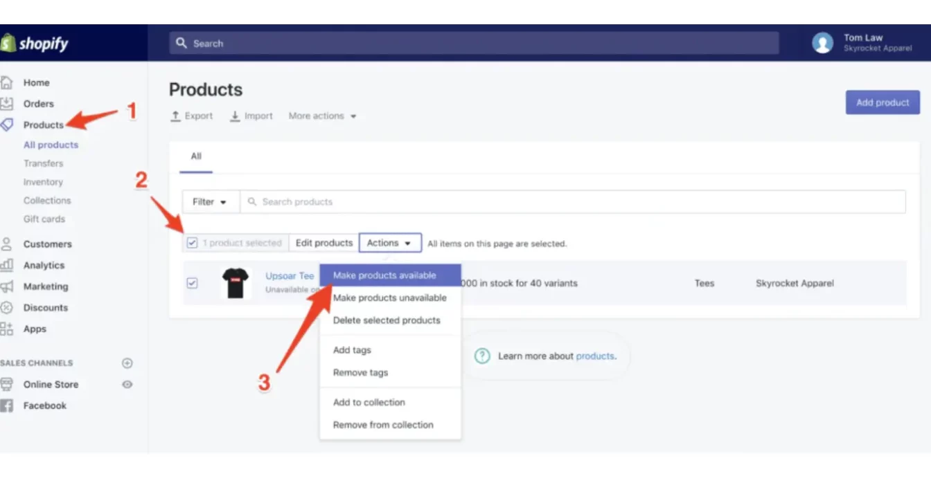Image resolution: width=931 pixels, height=494 pixels.
Task: Expand the More actions dropdown
Action: point(322,116)
